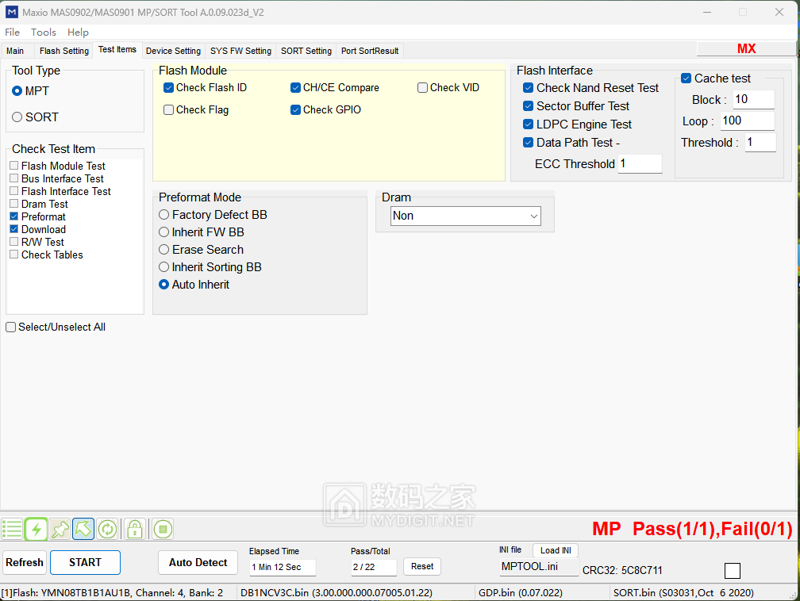The image size is (800, 601).
Task: Enable Dram Test item
Action: click(14, 204)
